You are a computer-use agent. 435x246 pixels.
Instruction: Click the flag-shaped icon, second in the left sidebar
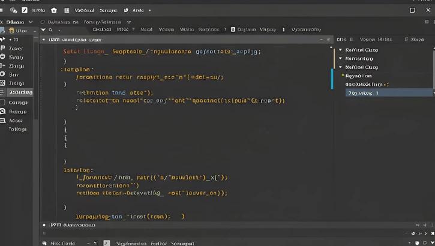3,48
